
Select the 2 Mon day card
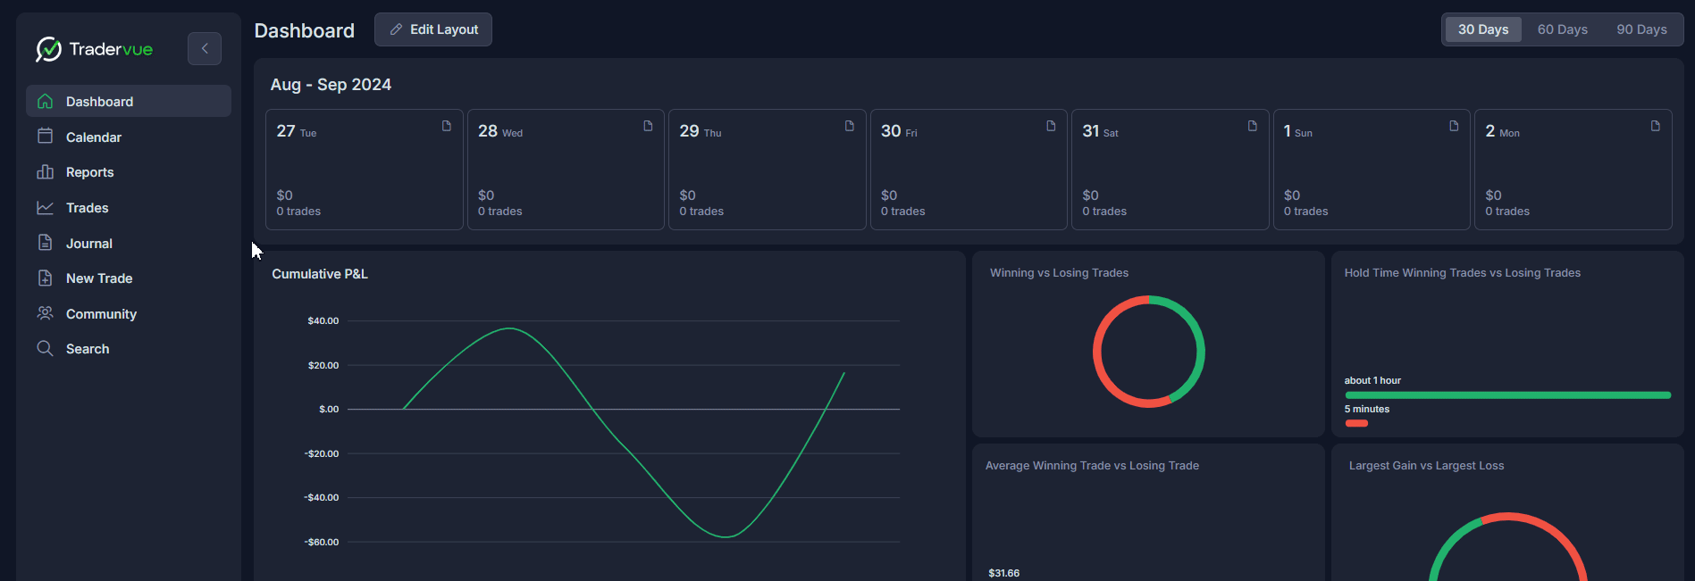(x=1573, y=170)
